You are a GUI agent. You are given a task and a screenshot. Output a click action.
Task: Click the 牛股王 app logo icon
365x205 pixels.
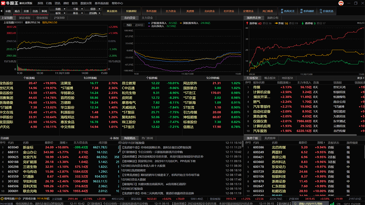point(3,3)
